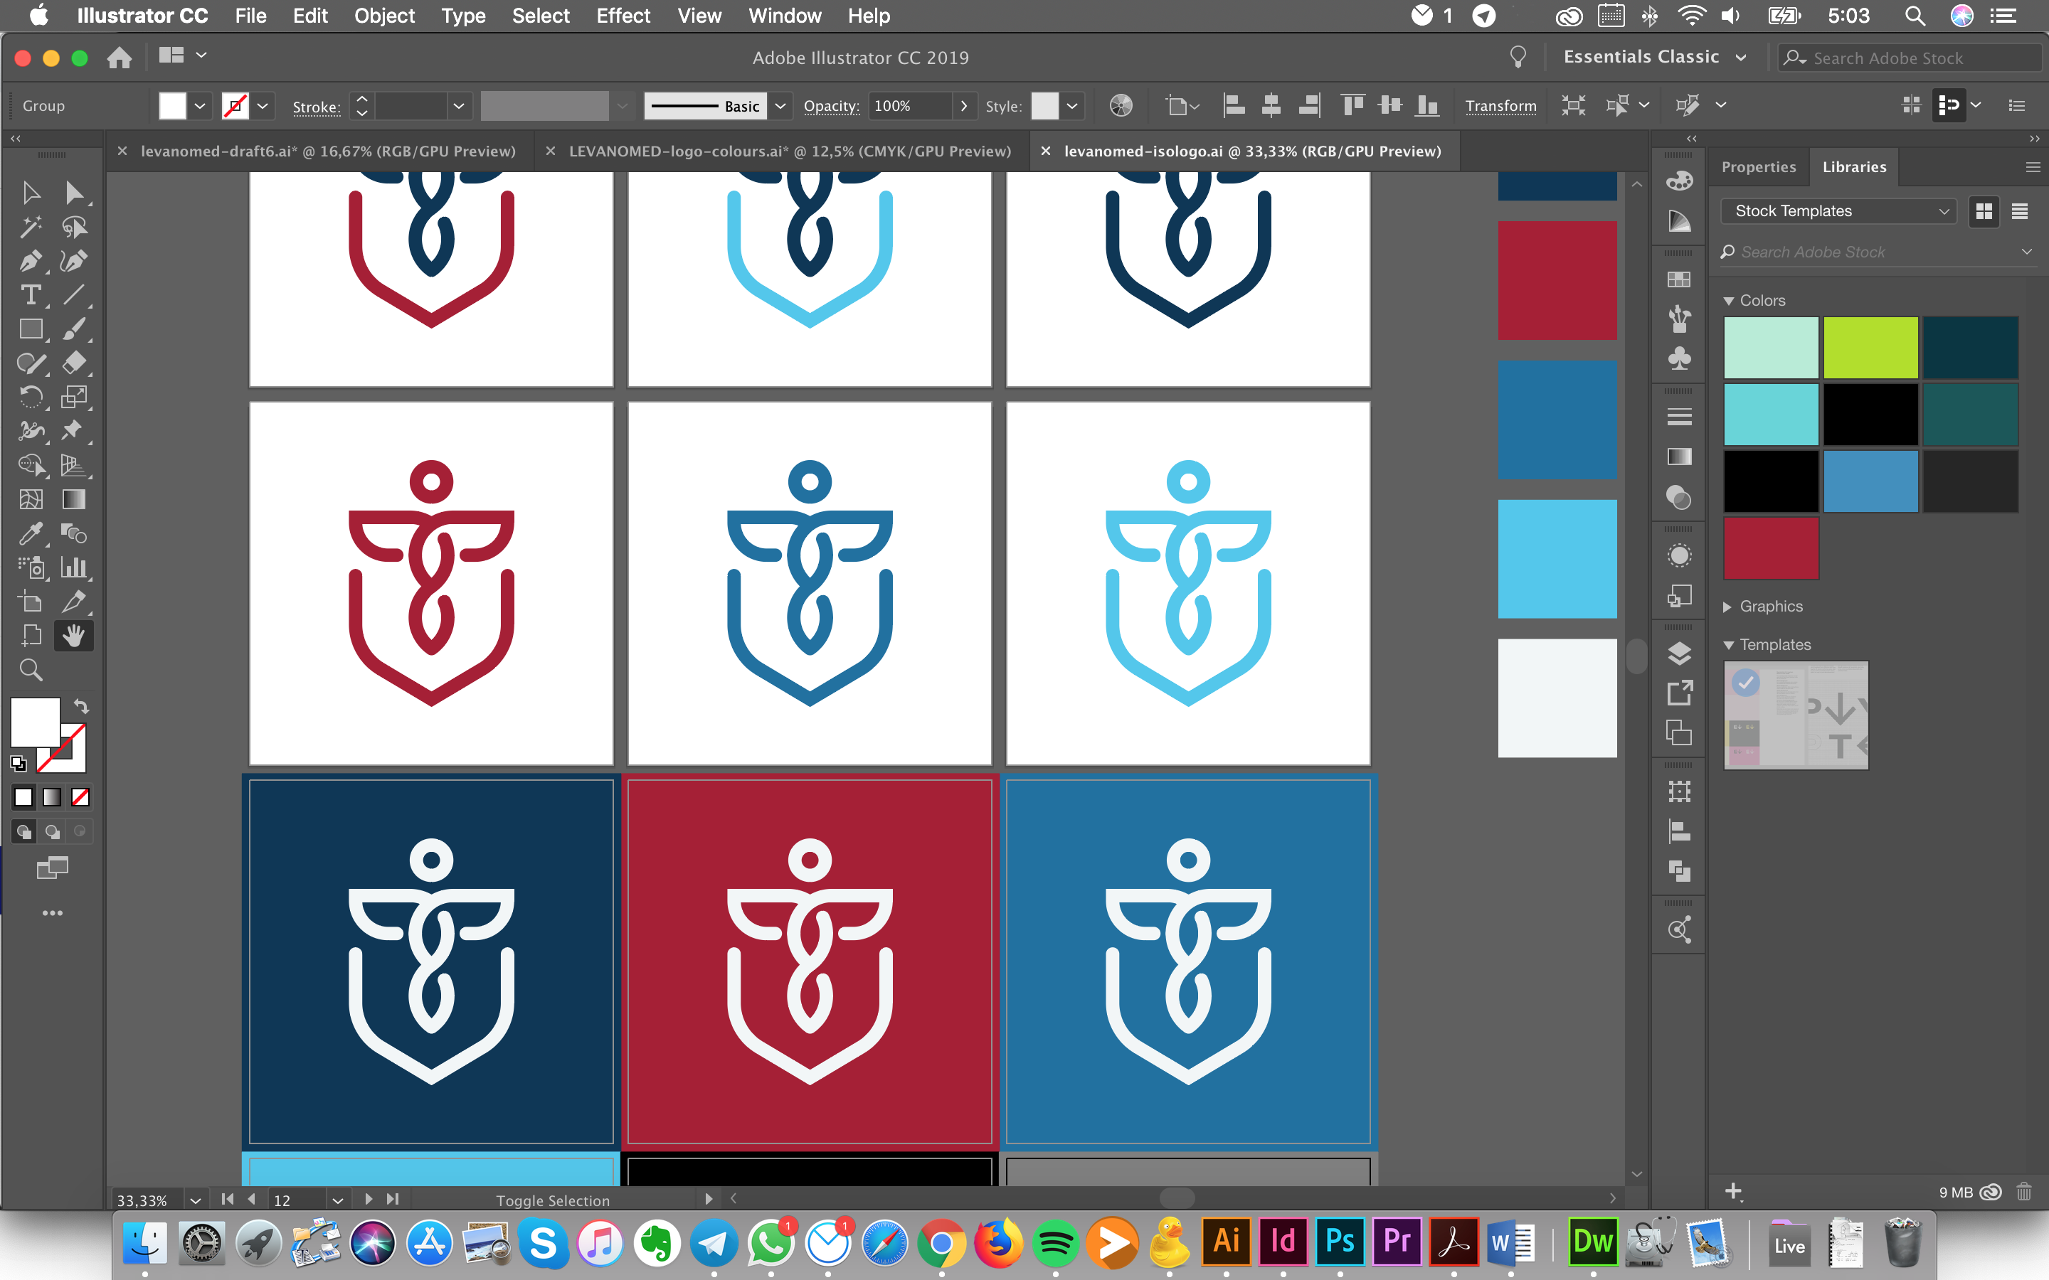Image resolution: width=2049 pixels, height=1280 pixels.
Task: Select the Pen tool
Action: point(31,261)
